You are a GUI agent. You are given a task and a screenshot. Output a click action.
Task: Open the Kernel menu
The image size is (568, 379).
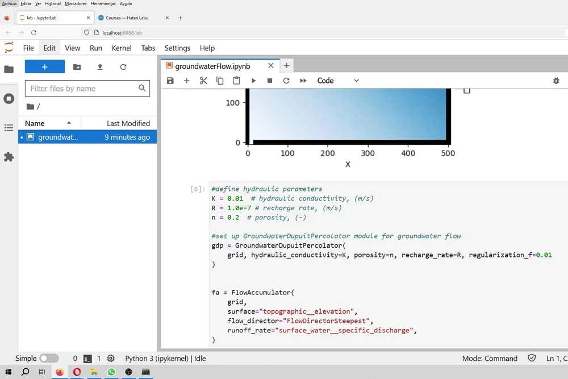[x=122, y=48]
